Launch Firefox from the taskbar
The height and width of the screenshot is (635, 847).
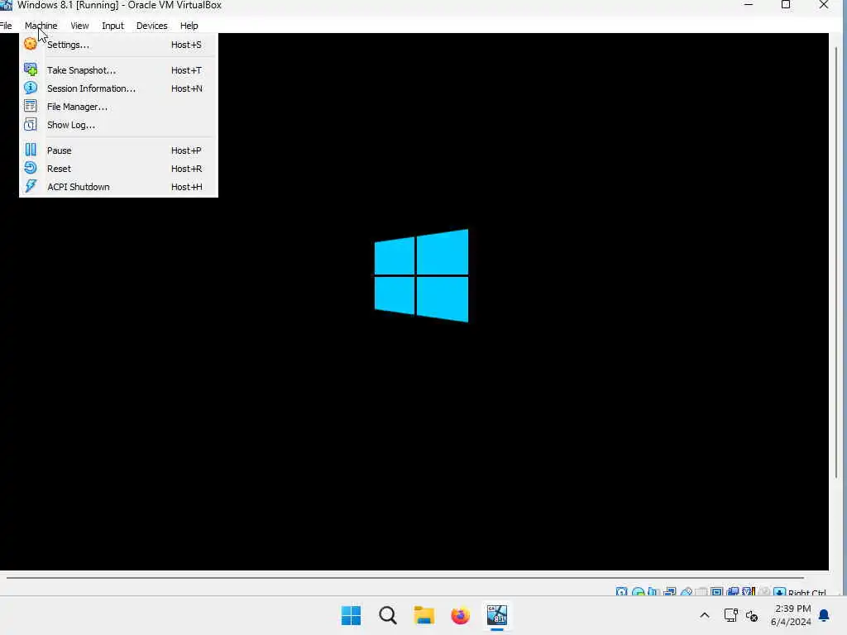460,615
